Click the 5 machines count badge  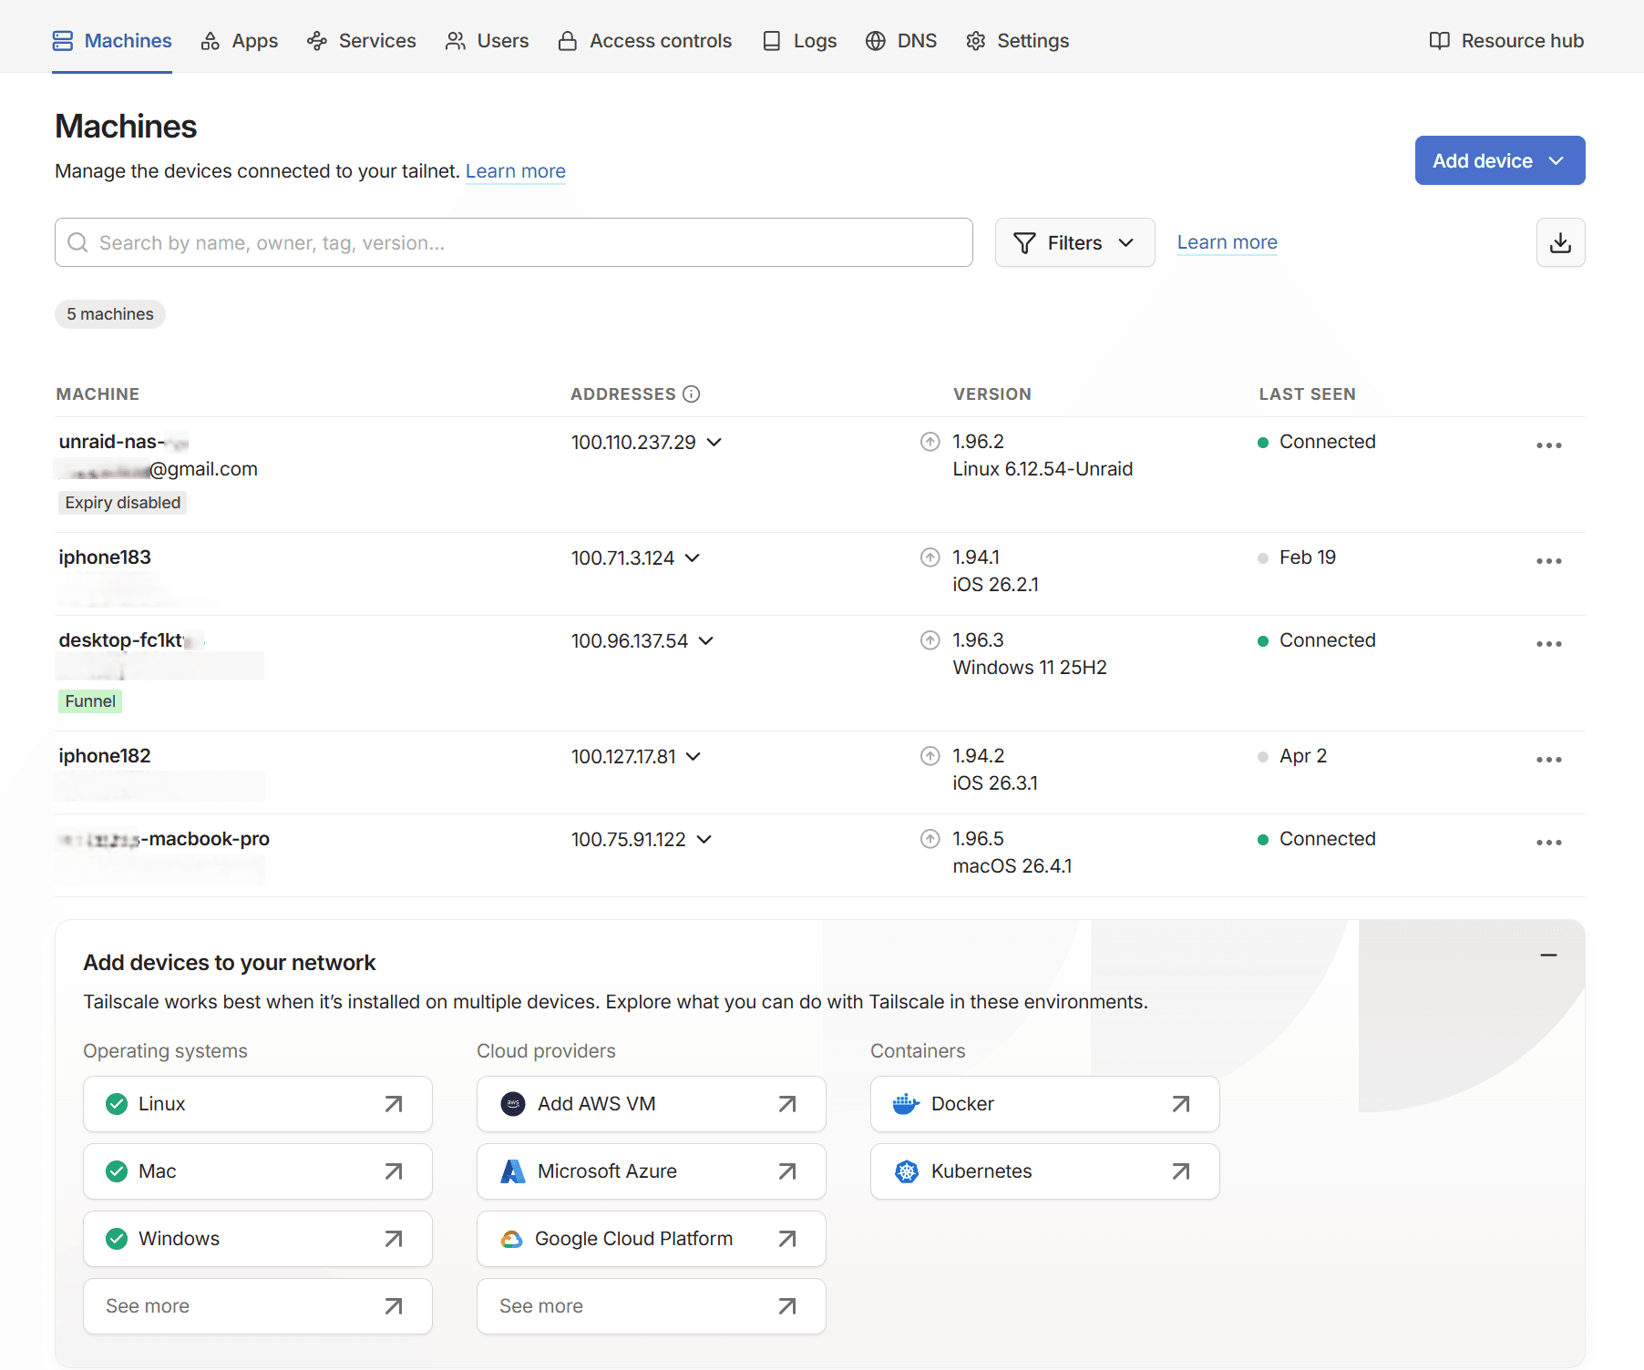click(x=110, y=314)
